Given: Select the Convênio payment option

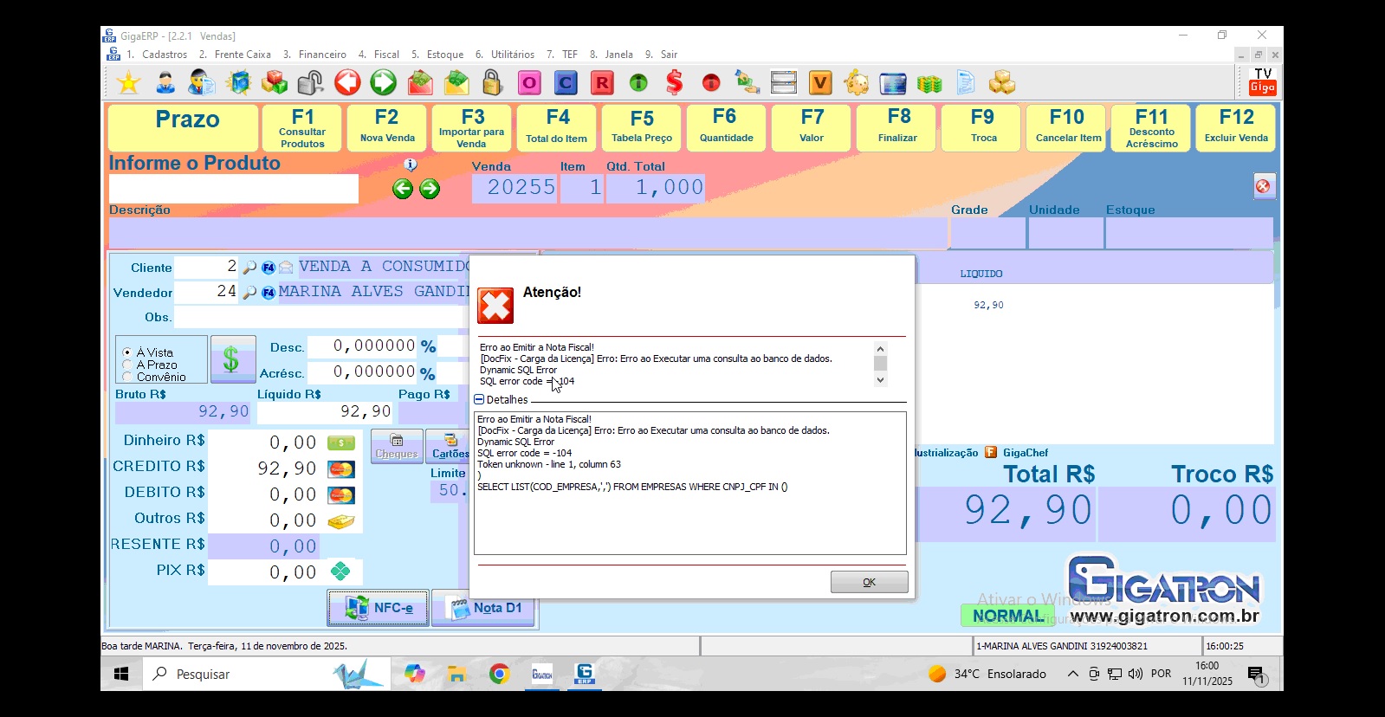Looking at the screenshot, I should point(128,377).
